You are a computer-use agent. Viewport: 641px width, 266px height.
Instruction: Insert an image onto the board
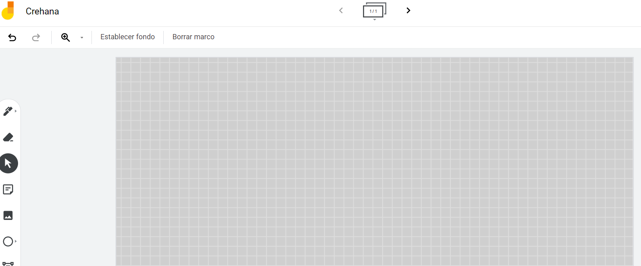click(x=8, y=216)
